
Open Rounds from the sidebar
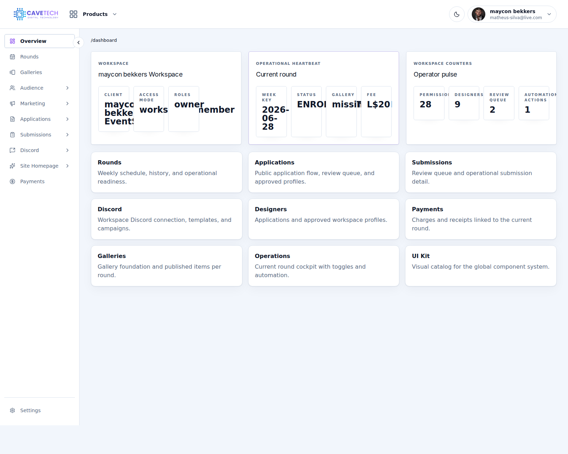[39, 57]
